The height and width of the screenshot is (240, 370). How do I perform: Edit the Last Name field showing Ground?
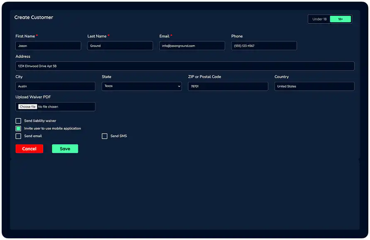[120, 46]
